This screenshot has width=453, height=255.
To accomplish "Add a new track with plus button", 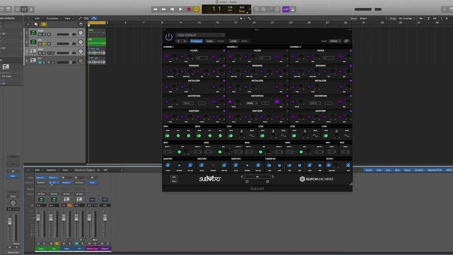I will pos(28,24).
